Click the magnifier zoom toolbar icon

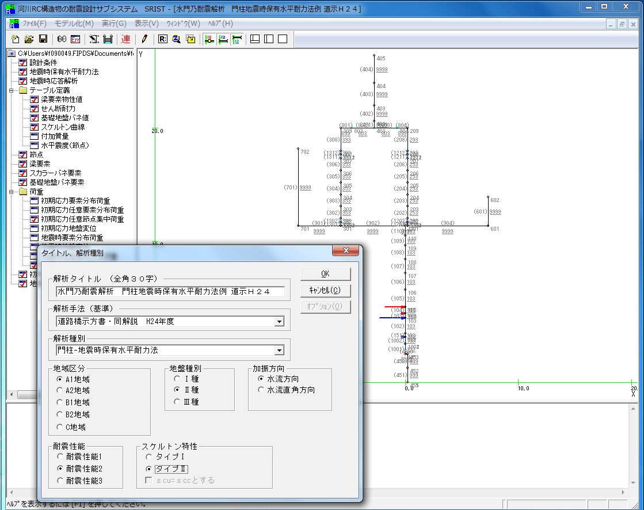(x=177, y=39)
